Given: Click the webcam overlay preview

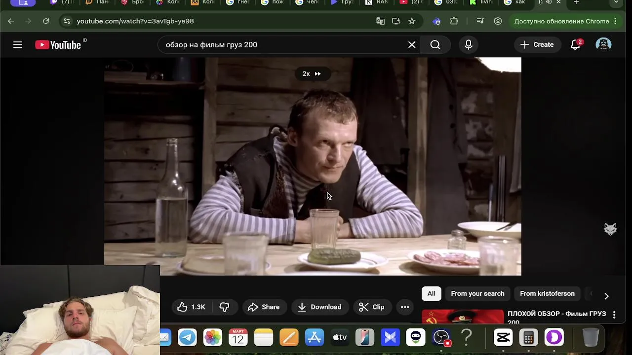Looking at the screenshot, I should pyautogui.click(x=80, y=310).
